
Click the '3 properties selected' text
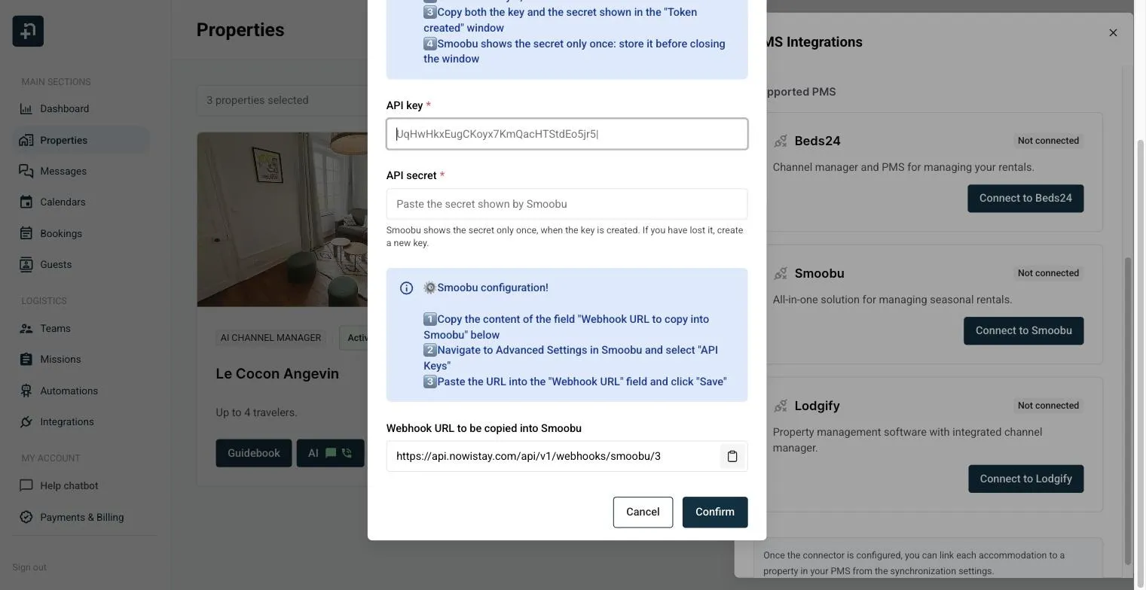tap(258, 100)
